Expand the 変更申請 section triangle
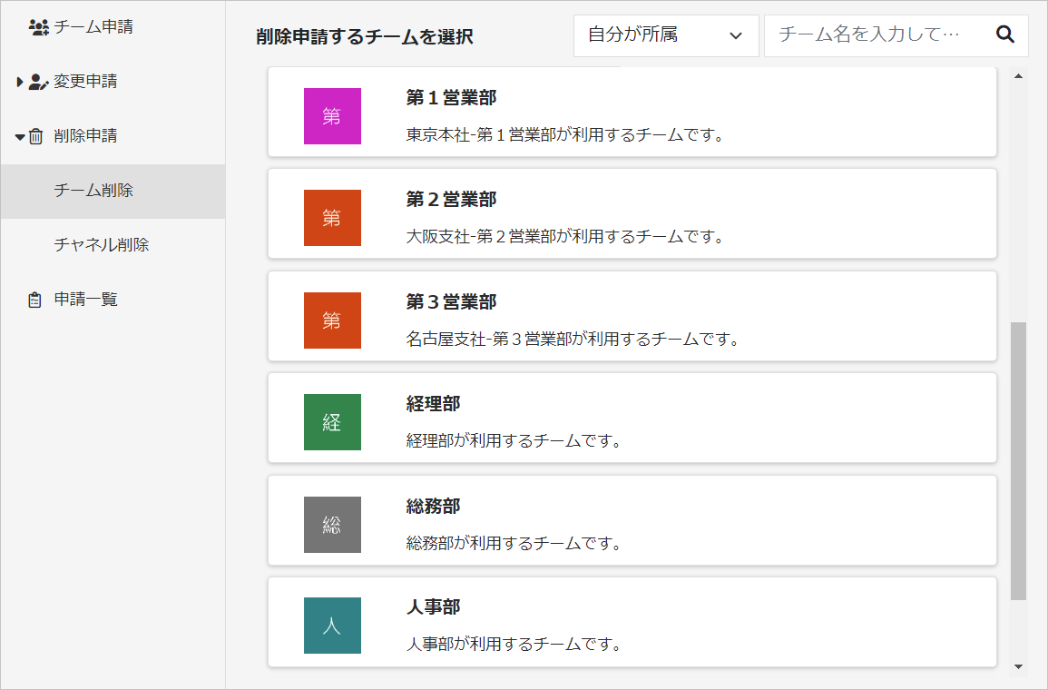1048x690 pixels. point(19,82)
